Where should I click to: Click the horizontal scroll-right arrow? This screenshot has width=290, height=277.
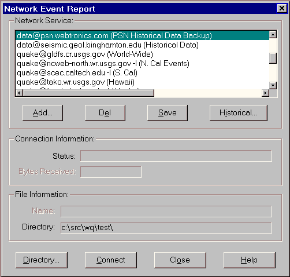(x=265, y=93)
